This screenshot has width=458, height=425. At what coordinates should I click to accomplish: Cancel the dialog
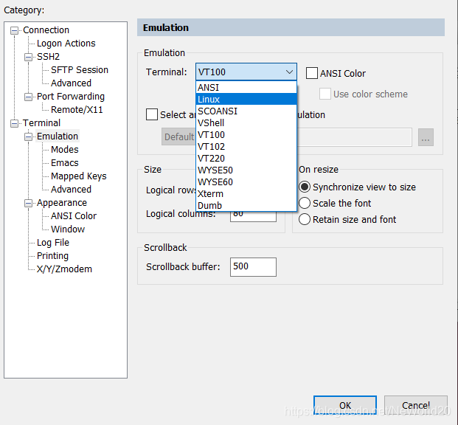(416, 405)
